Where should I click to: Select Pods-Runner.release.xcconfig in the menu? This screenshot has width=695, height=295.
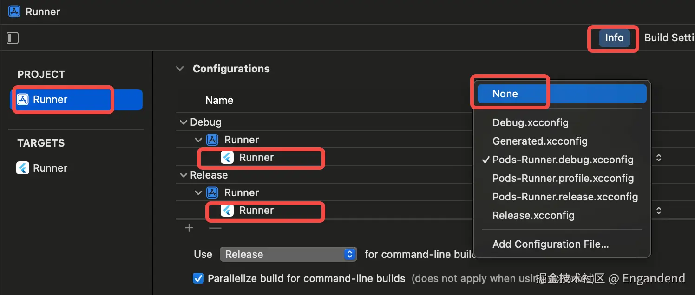tap(565, 197)
